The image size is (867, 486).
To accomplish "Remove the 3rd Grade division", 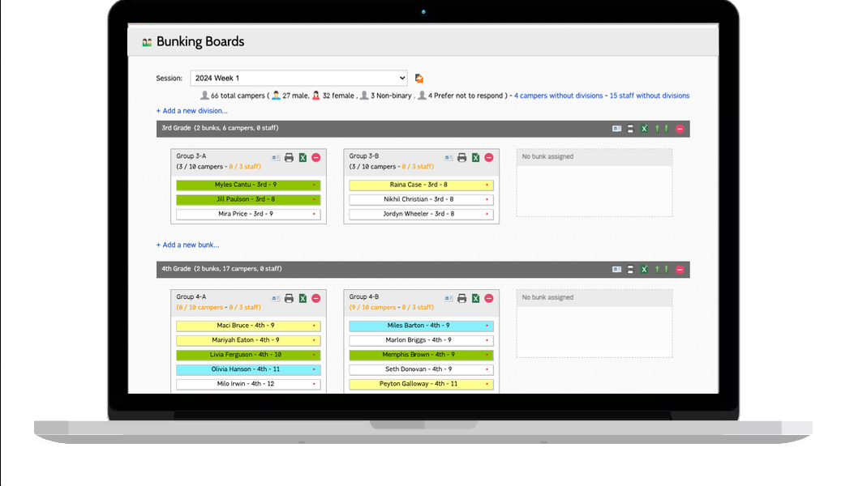I will (x=680, y=129).
